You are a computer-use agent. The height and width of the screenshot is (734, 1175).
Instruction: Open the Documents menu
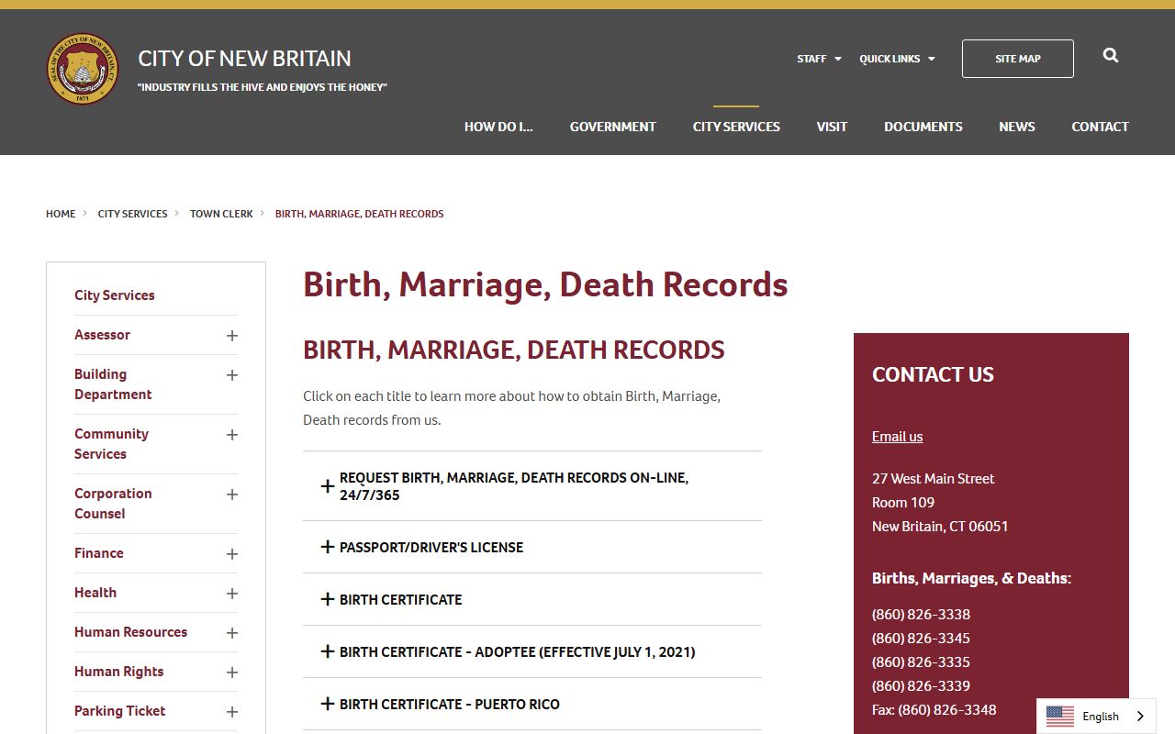pos(923,127)
